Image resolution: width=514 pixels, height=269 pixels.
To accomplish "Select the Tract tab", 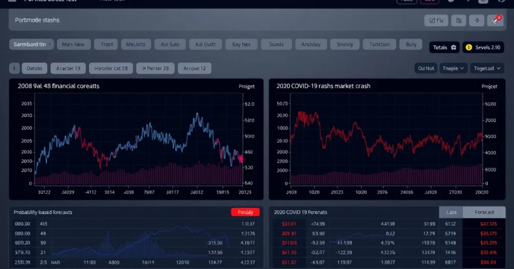I will [x=106, y=44].
